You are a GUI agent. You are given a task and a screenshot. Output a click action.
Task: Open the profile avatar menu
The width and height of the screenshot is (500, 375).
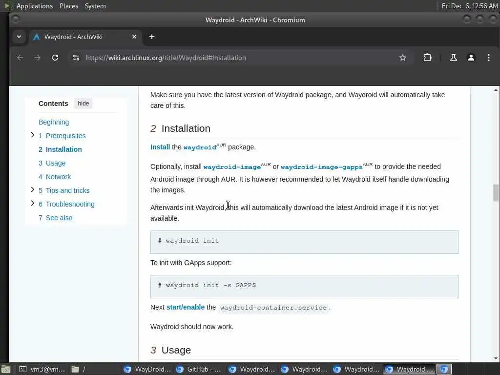point(471,58)
